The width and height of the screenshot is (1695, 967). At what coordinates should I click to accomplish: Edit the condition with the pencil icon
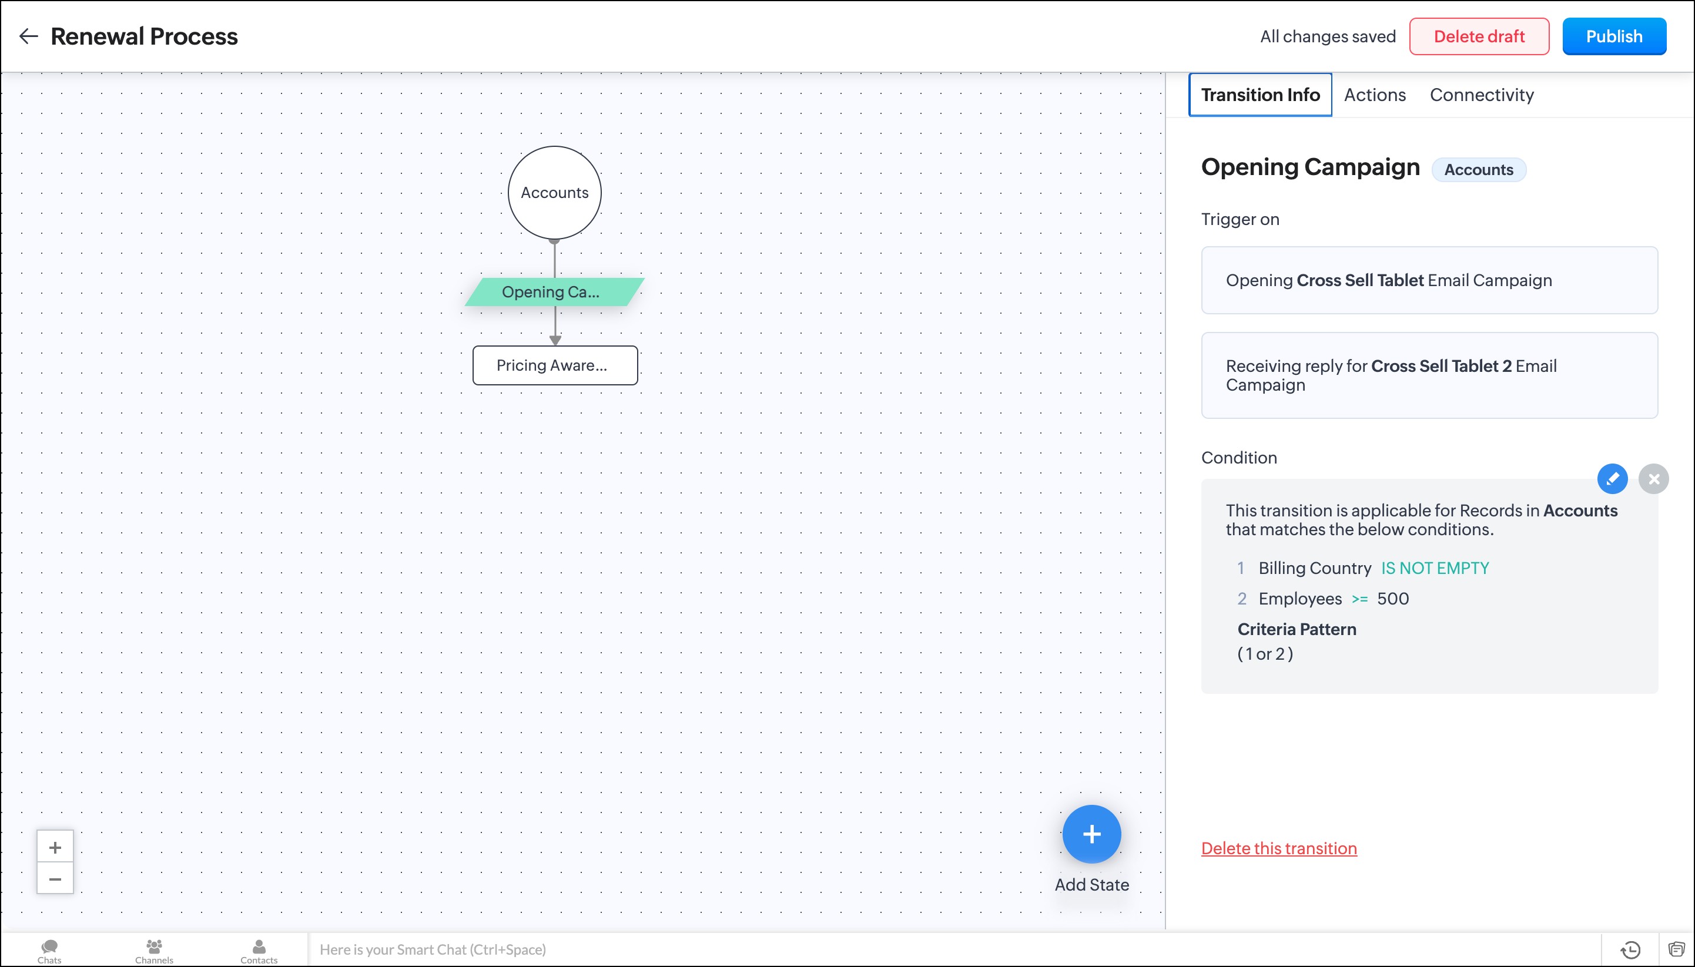point(1612,479)
